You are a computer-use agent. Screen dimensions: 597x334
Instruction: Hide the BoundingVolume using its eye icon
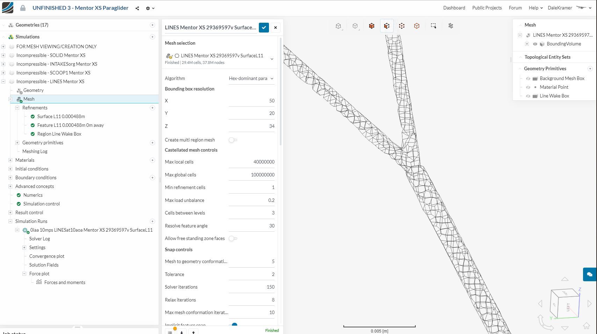(535, 44)
